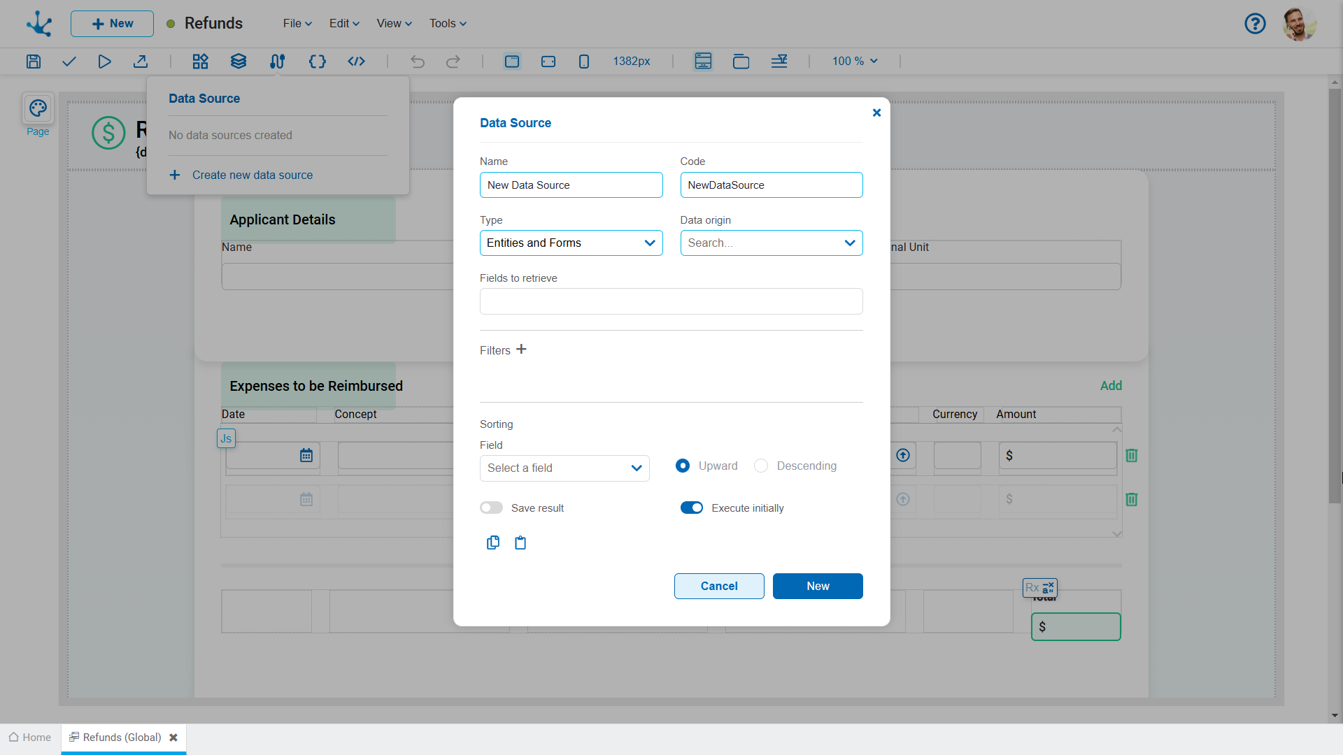Click the copy icon in dialog
The height and width of the screenshot is (755, 1343).
[x=493, y=542]
